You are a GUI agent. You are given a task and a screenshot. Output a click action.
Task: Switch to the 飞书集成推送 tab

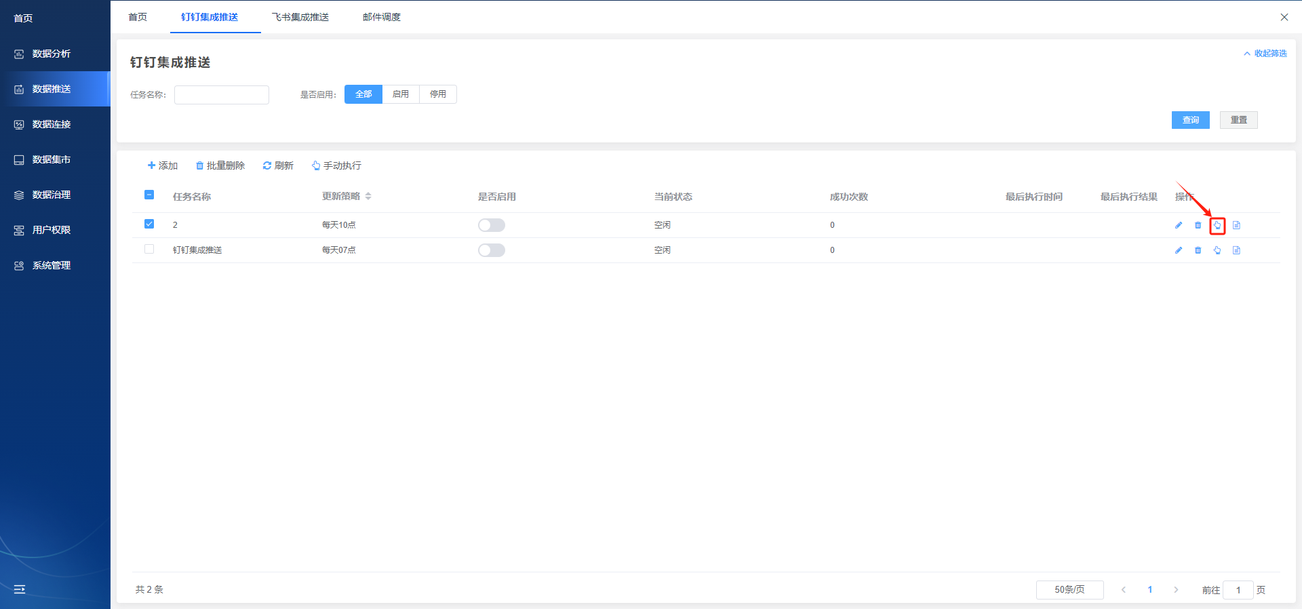(300, 17)
